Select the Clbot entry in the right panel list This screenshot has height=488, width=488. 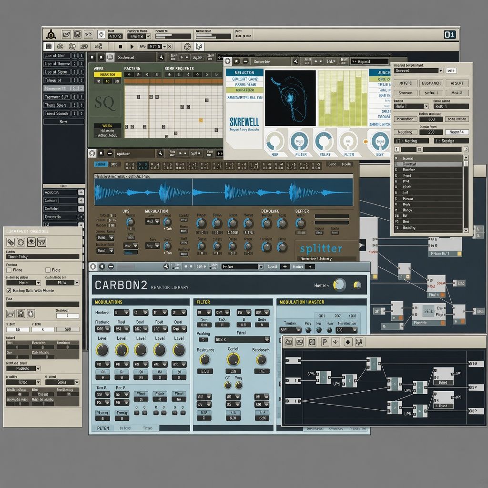coord(428,187)
